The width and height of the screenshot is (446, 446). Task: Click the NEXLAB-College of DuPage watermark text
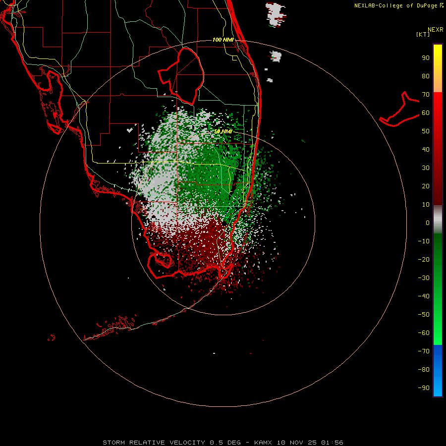pyautogui.click(x=398, y=5)
